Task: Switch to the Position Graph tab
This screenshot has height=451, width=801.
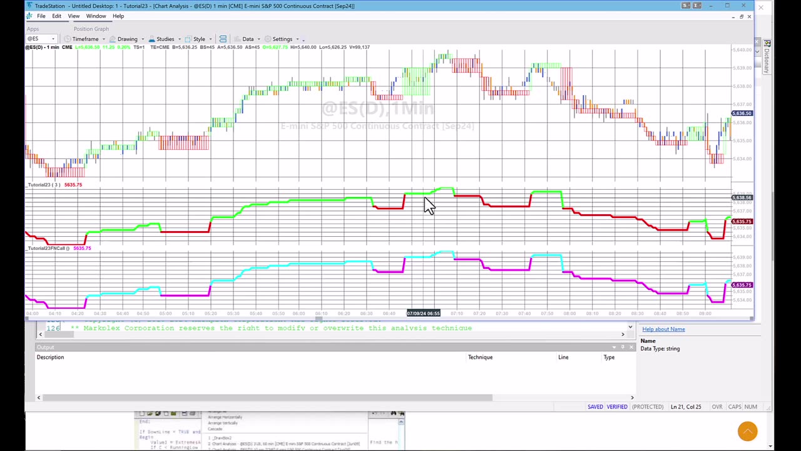Action: tap(91, 29)
